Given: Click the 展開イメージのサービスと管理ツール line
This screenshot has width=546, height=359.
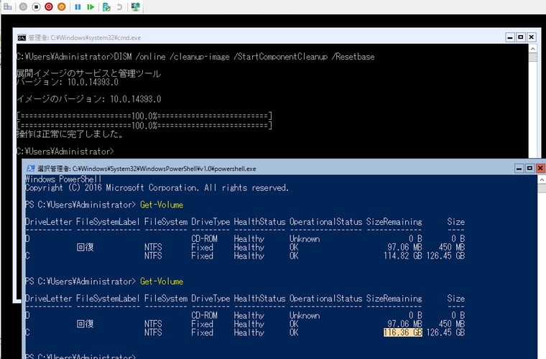Looking at the screenshot, I should [x=88, y=73].
